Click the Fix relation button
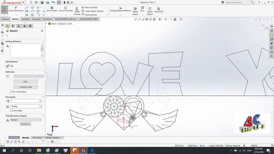 (8, 66)
